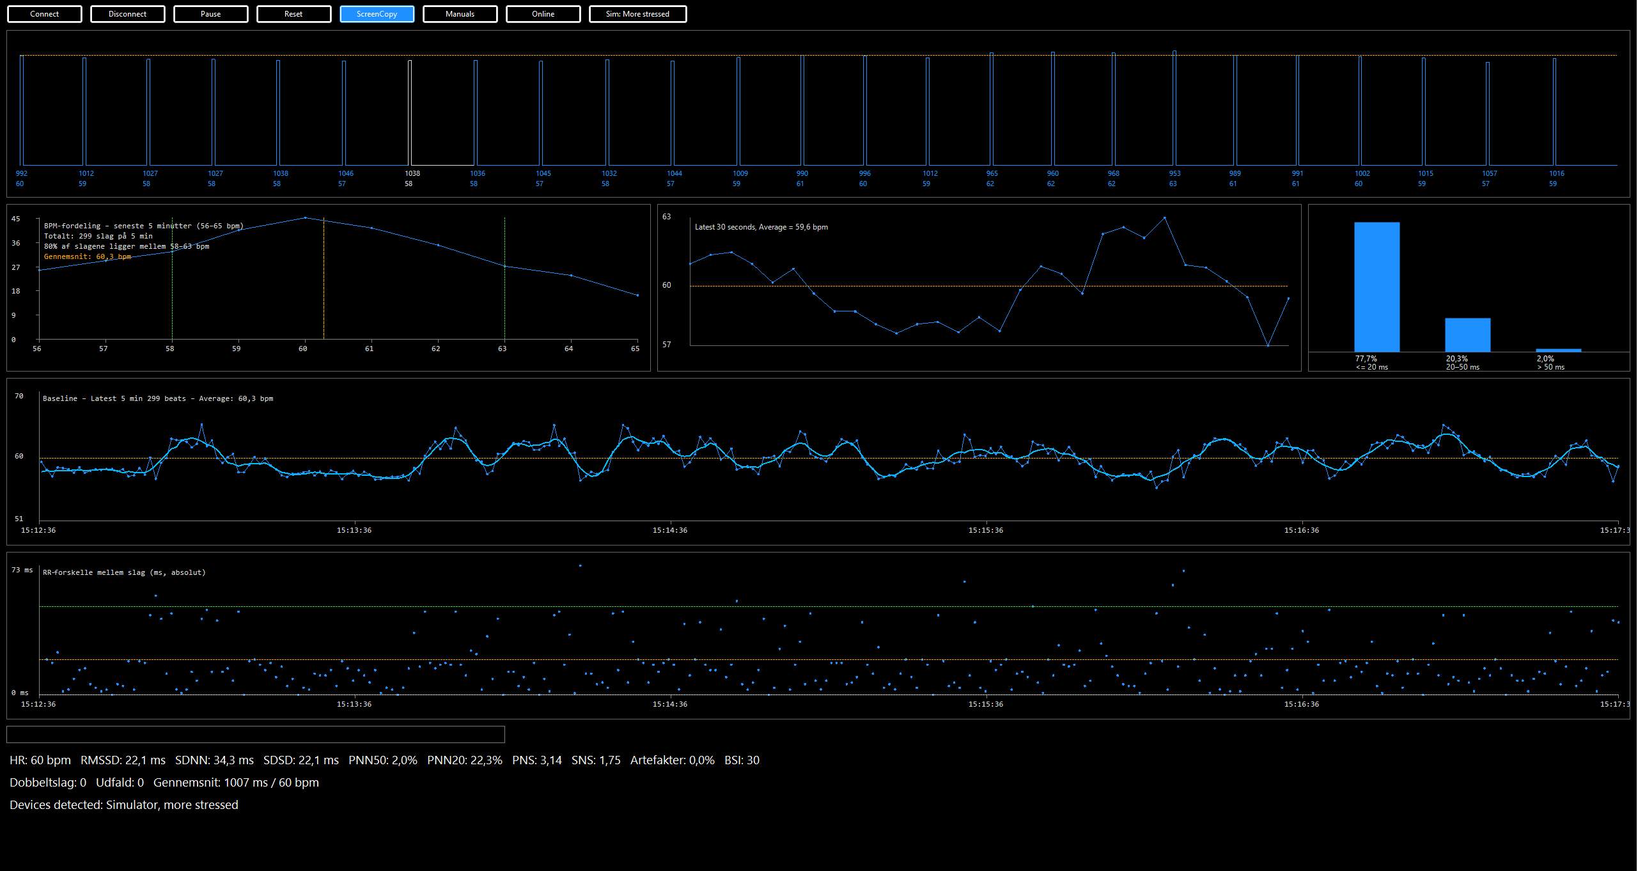The width and height of the screenshot is (1638, 871).
Task: Click the tallest beat pulse labeled 953
Action: [x=1174, y=109]
